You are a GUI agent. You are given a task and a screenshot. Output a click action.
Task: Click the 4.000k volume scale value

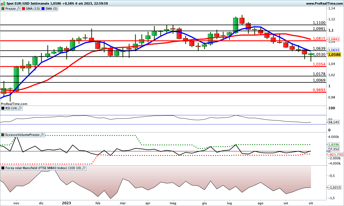coord(334,136)
